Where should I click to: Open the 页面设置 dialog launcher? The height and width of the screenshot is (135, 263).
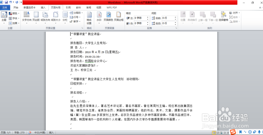coord(82,28)
